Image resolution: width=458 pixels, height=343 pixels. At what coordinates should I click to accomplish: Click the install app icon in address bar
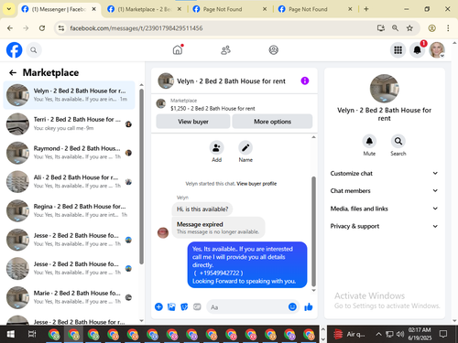coord(380,28)
